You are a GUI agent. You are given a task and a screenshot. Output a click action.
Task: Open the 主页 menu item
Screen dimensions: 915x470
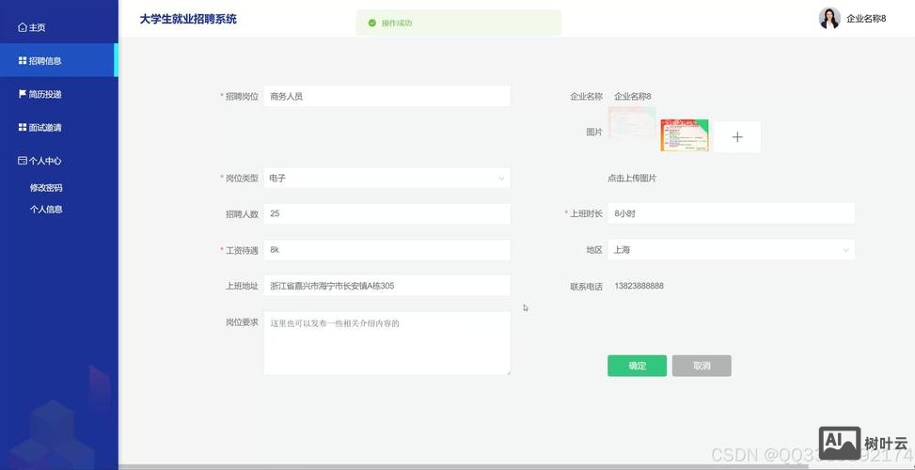[x=59, y=27]
